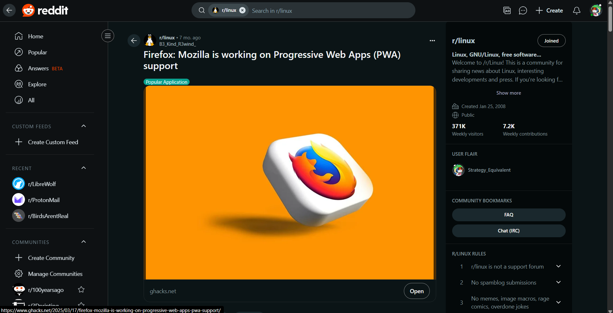The width and height of the screenshot is (613, 313).
Task: Click the Home house icon
Action: point(19,36)
